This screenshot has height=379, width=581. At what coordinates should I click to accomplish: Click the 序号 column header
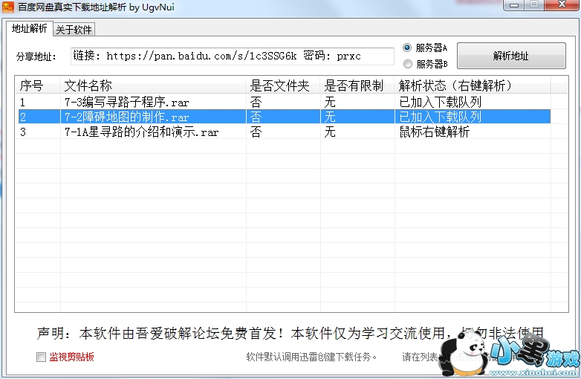tap(37, 85)
